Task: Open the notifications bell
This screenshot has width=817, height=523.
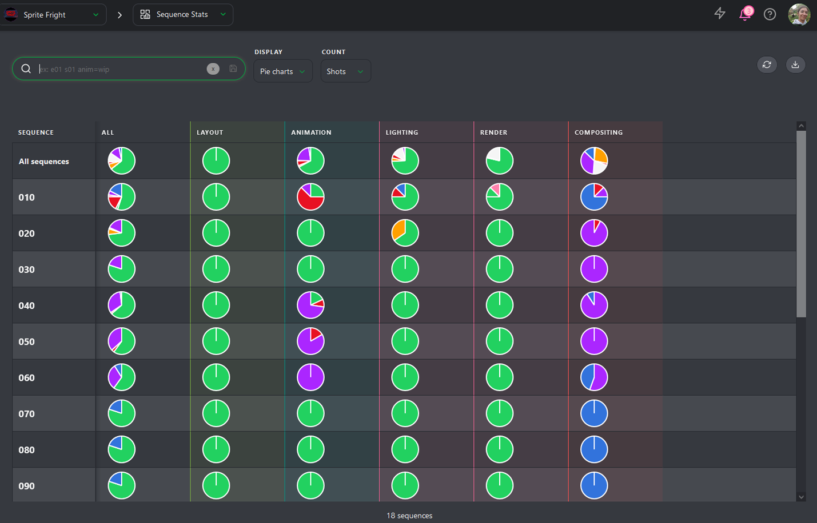Action: coord(745,14)
